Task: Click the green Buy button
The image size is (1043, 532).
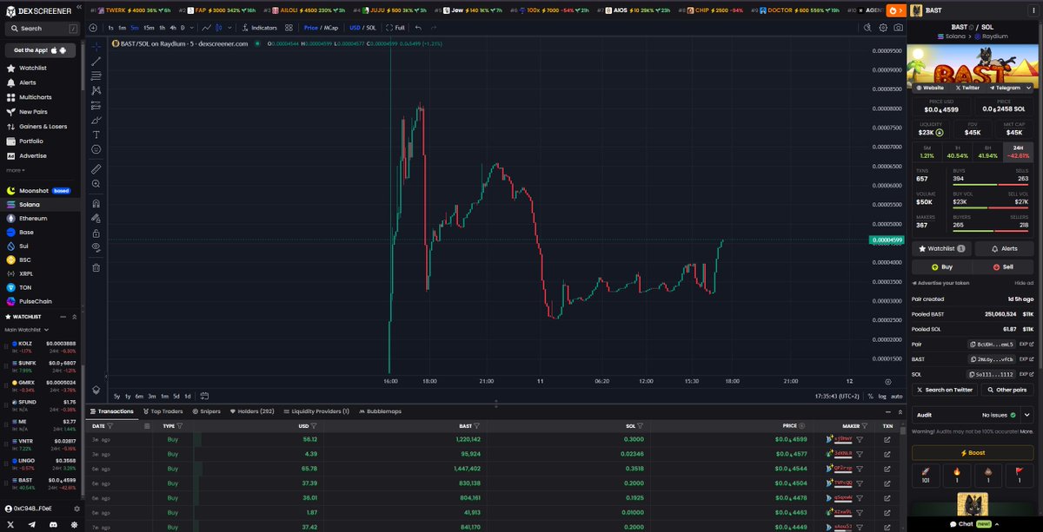Action: [x=940, y=267]
